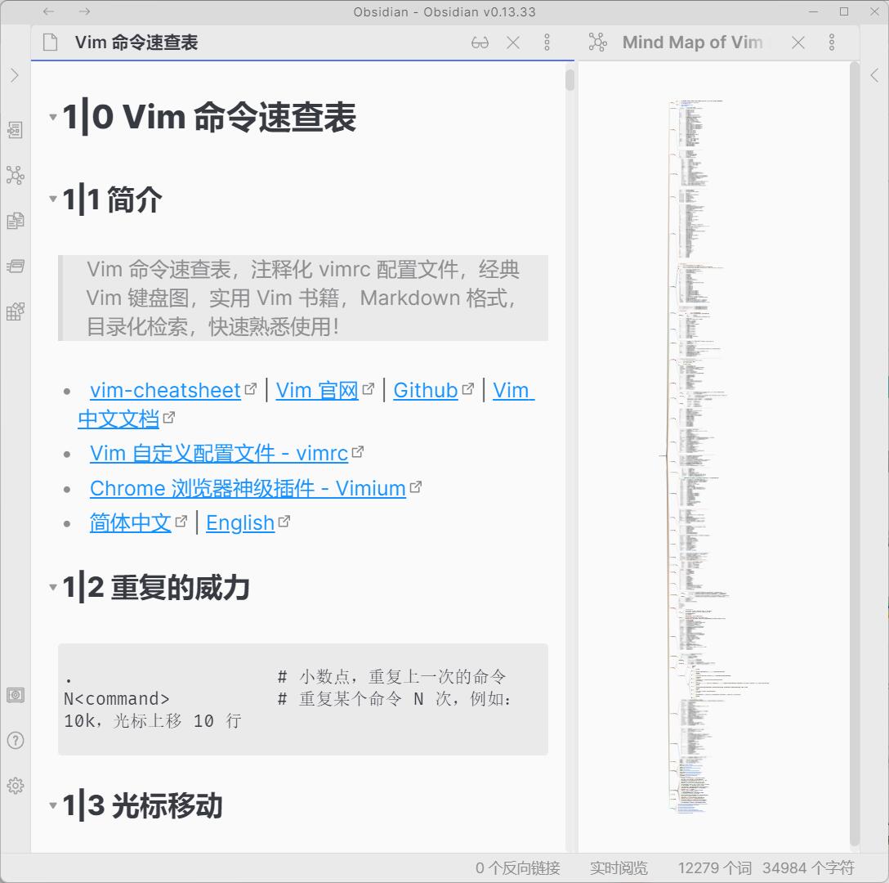Image resolution: width=889 pixels, height=883 pixels.
Task: Show backlinks via 0 个反向链接 in the status bar
Action: (518, 867)
